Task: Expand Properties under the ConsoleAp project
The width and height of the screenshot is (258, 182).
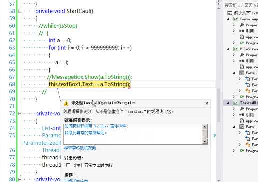Action: pos(234,25)
